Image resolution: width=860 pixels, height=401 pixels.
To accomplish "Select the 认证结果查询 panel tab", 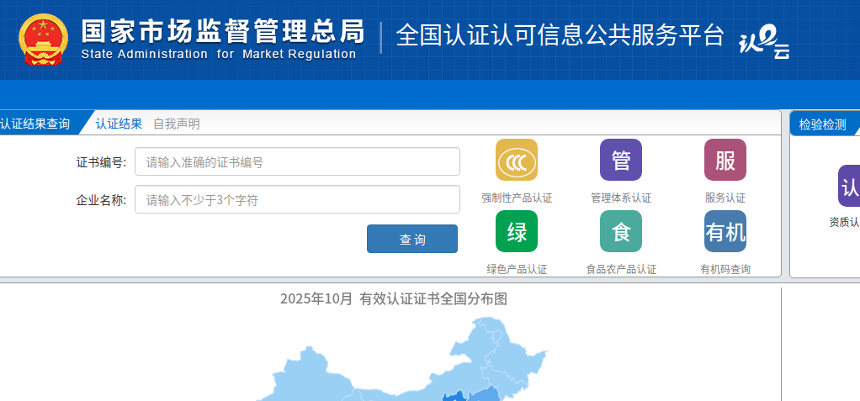I will tap(35, 124).
